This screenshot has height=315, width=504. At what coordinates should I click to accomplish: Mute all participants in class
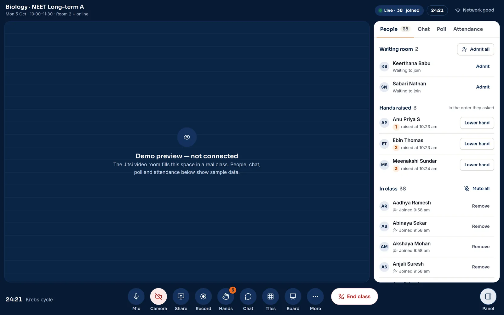[477, 189]
